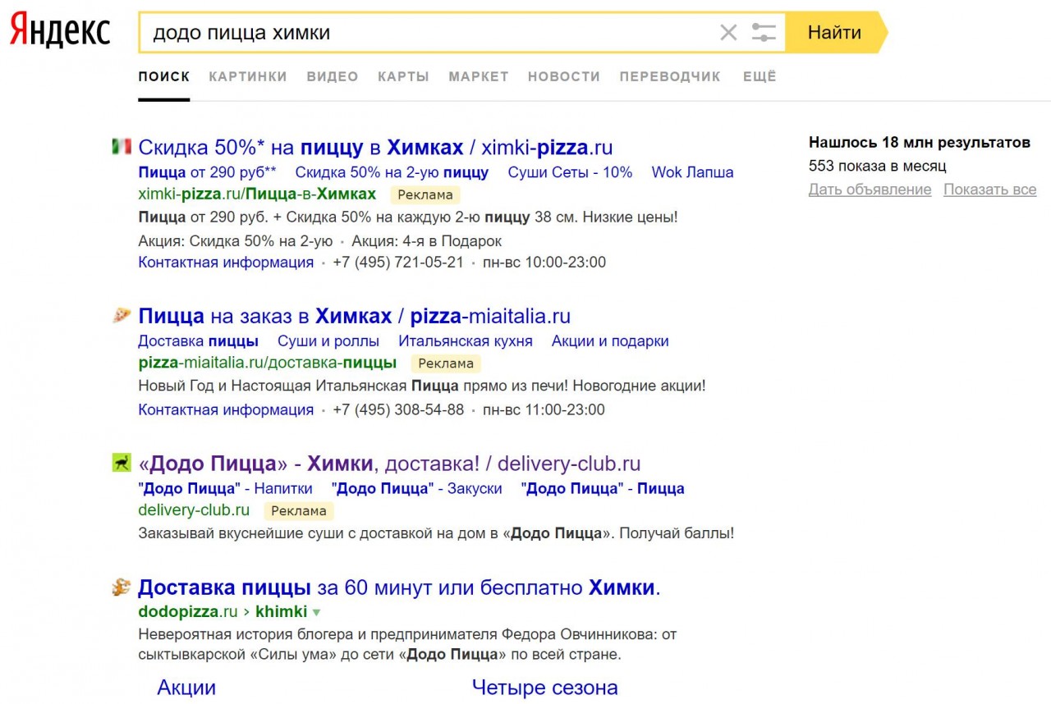Click sitelink Итальянская кухня

(466, 341)
